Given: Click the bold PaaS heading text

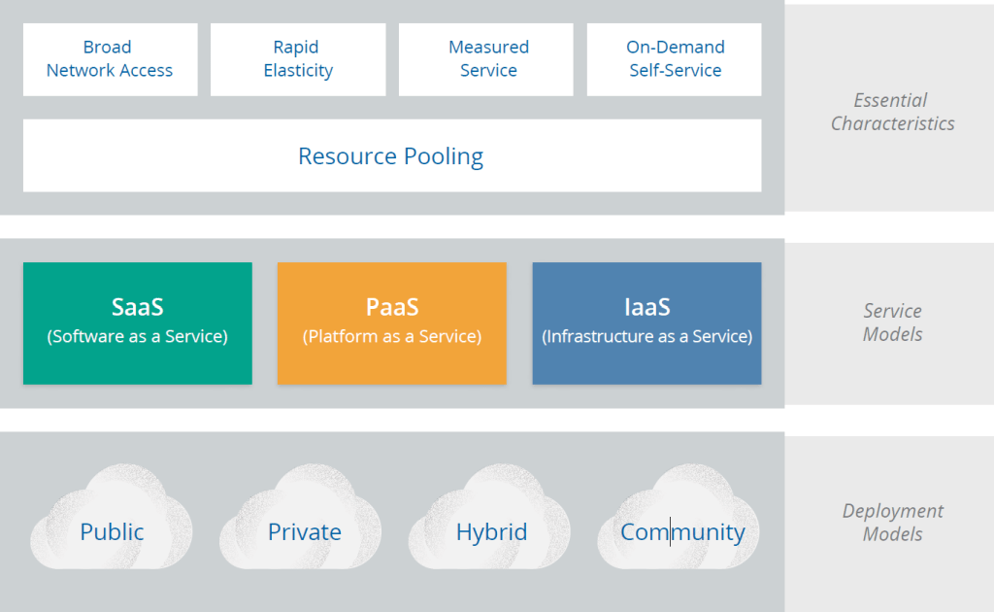Looking at the screenshot, I should point(392,307).
